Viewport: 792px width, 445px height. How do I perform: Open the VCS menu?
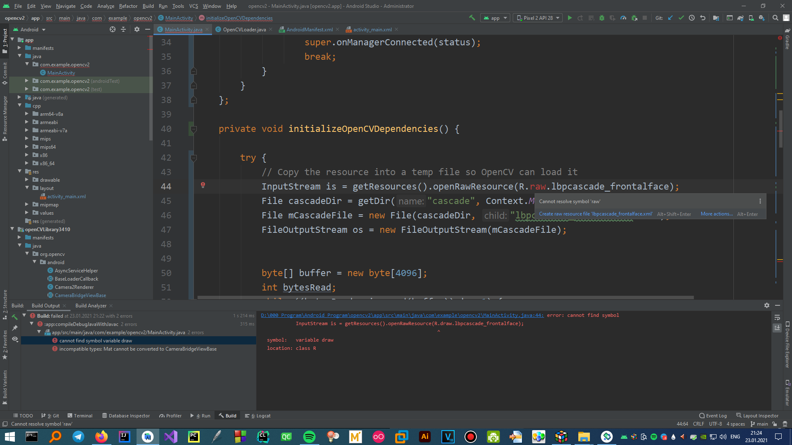pyautogui.click(x=193, y=6)
